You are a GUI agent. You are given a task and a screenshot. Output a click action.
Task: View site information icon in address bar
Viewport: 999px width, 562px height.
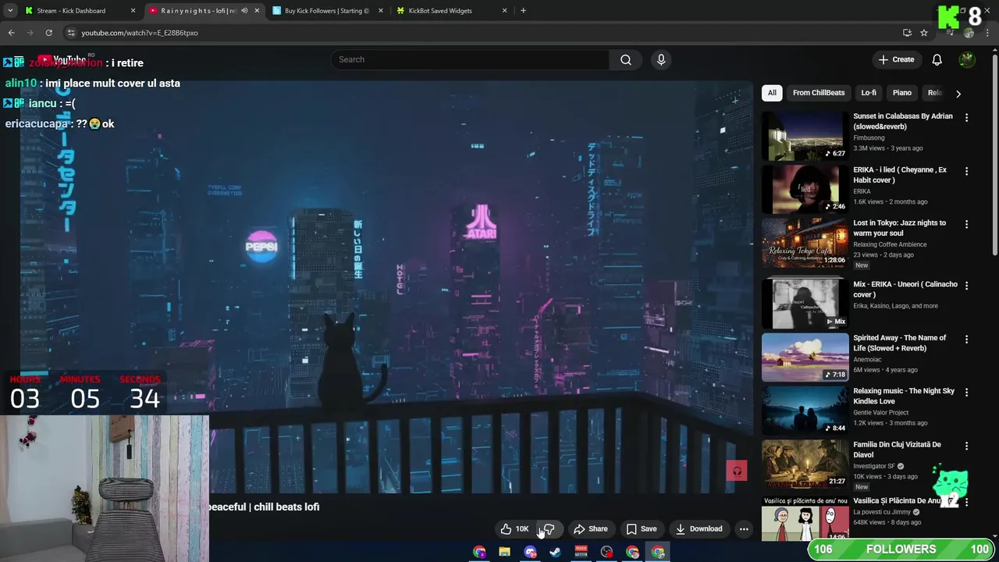click(x=71, y=33)
